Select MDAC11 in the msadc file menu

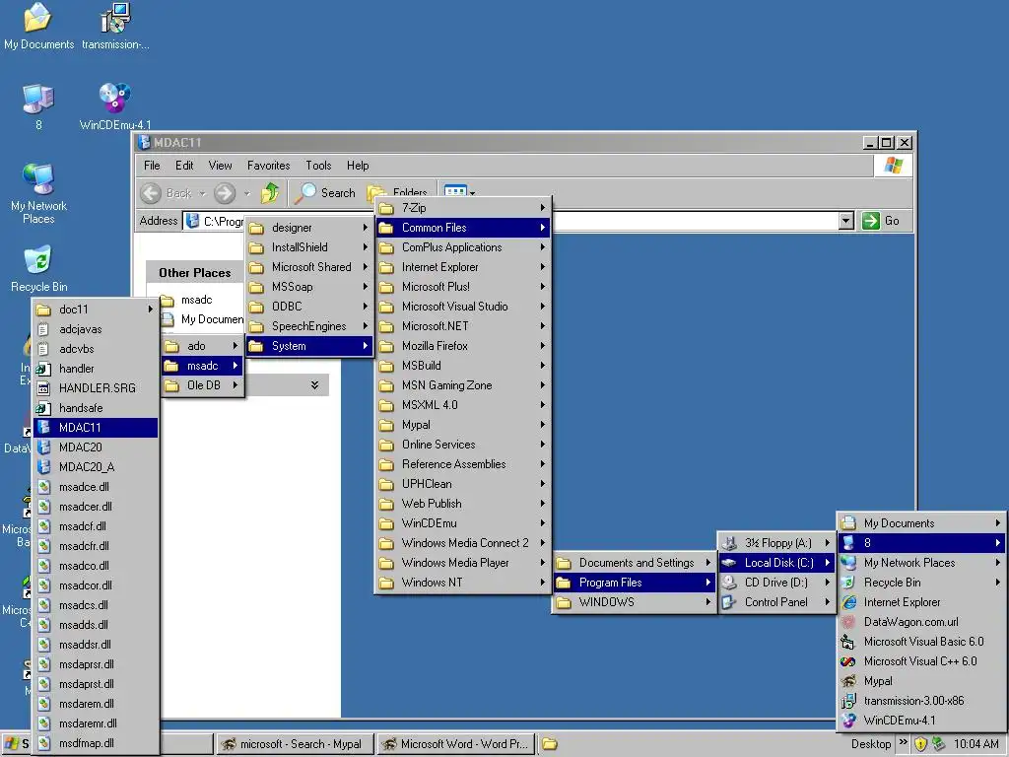coord(96,428)
